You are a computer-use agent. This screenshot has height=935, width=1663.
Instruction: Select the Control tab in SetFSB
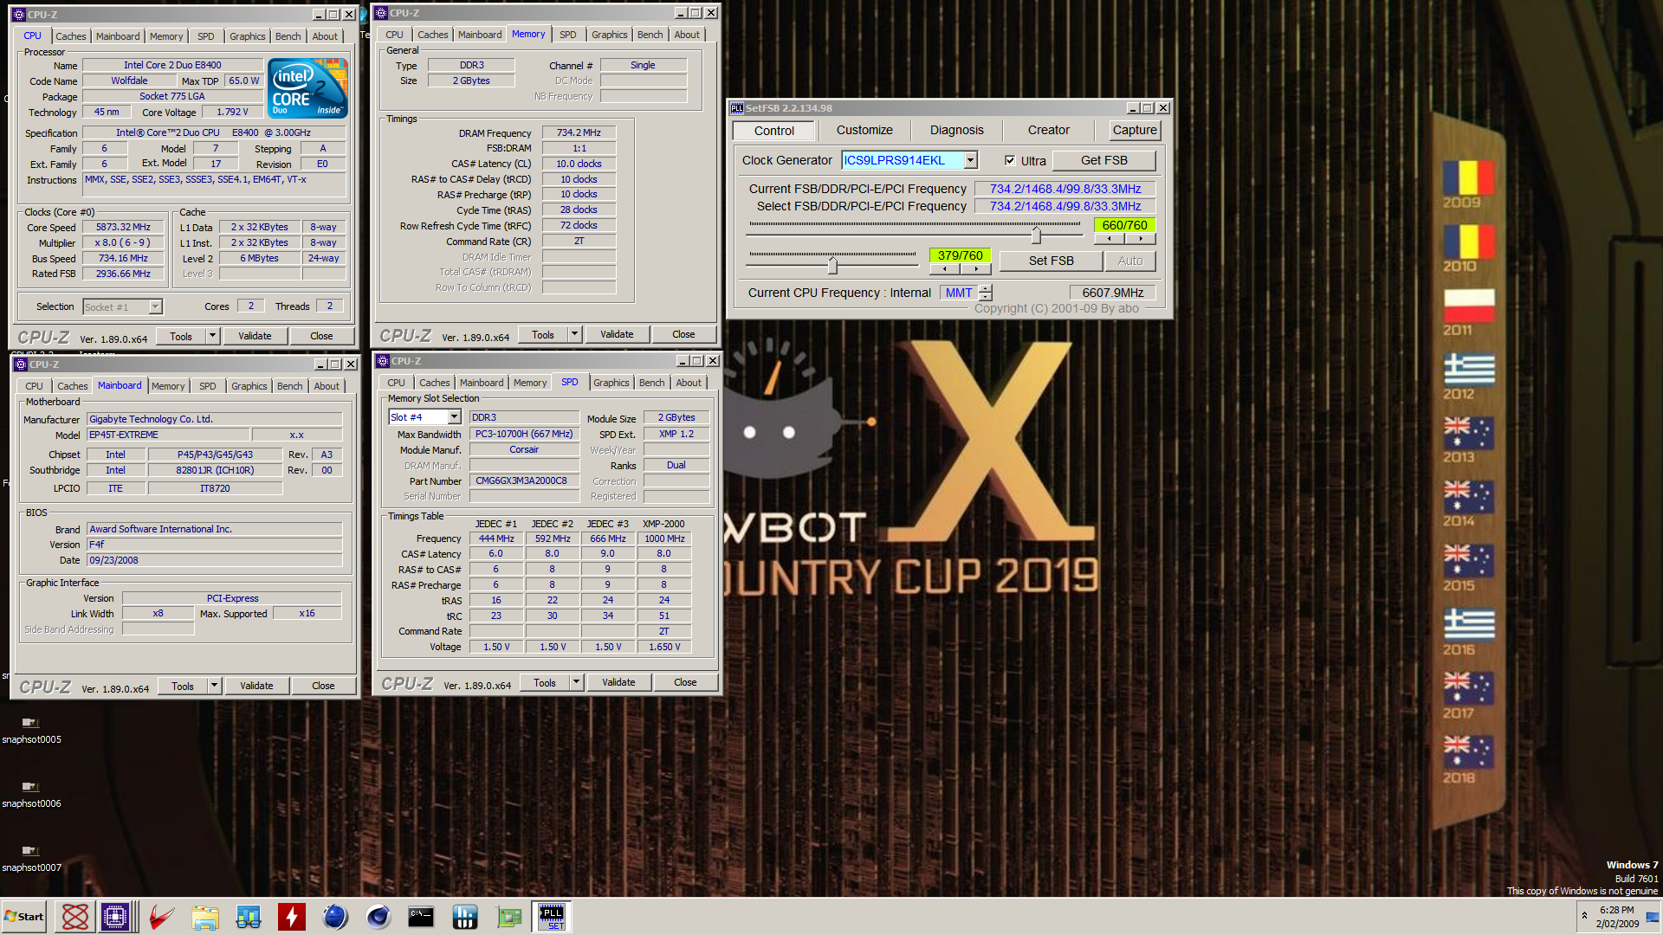coord(773,131)
